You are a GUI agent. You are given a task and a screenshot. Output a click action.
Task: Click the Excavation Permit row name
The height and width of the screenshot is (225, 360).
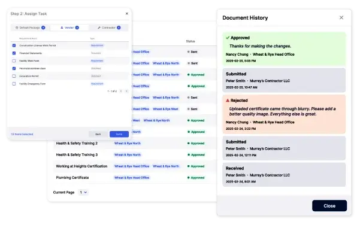point(29,76)
